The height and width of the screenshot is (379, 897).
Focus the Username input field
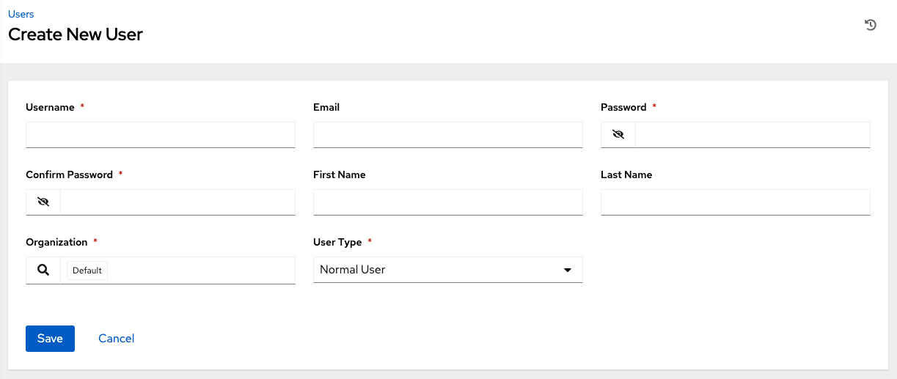160,135
